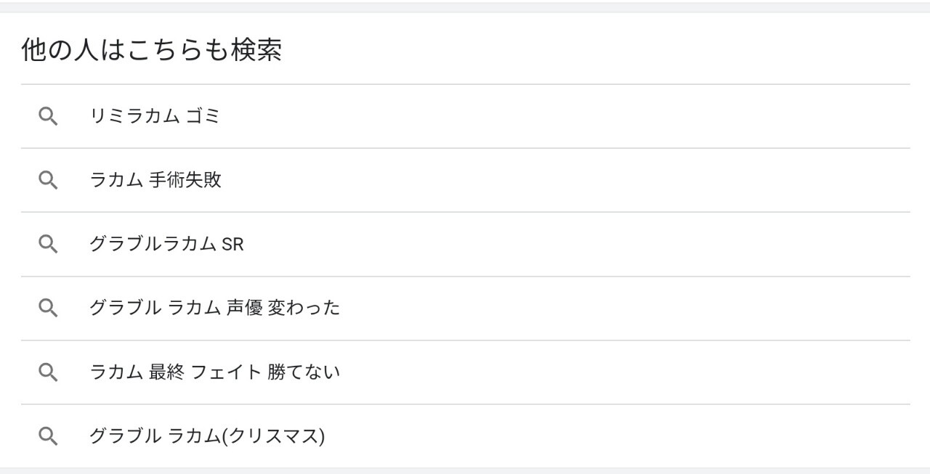Open グラブル ラカム(クリスマス) related search
Viewport: 930px width, 474px height.
tap(207, 436)
